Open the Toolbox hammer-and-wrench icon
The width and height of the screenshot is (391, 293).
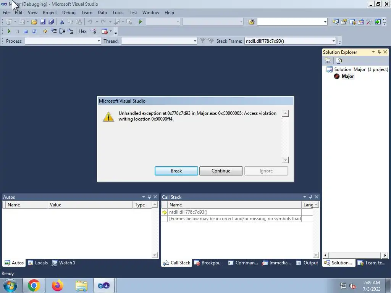[369, 22]
